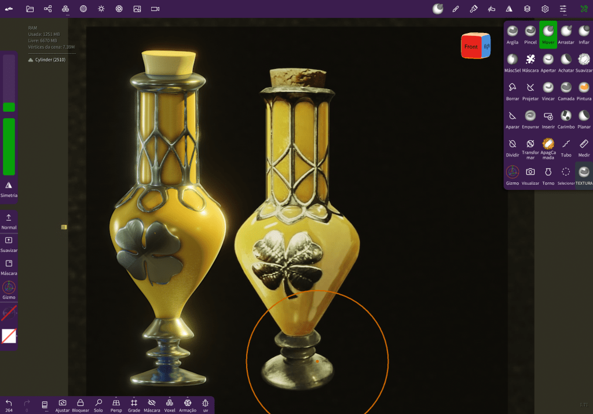Select the Argila sculpting brush
Screen dimensions: 593x414
click(513, 34)
